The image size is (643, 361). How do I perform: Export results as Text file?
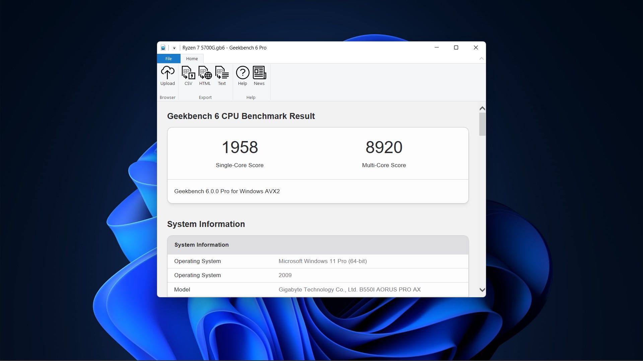(221, 75)
